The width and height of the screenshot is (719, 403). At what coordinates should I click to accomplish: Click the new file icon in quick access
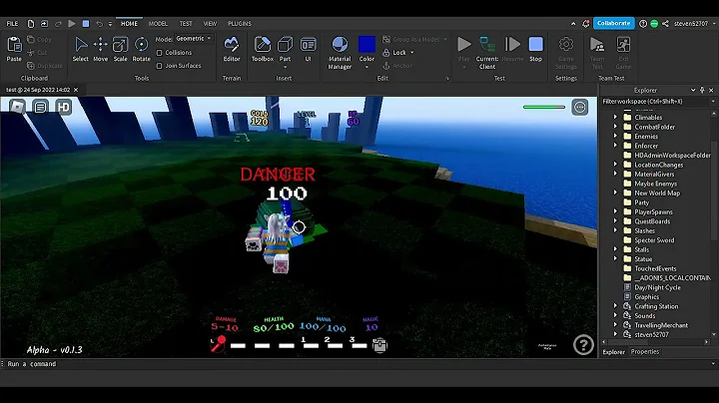(31, 23)
